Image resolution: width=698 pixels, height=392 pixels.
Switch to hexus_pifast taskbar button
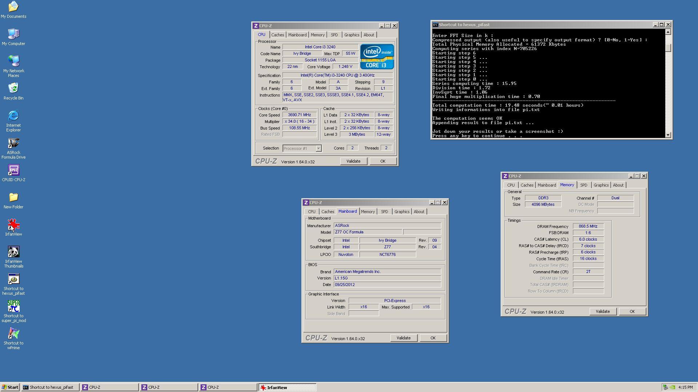click(50, 387)
